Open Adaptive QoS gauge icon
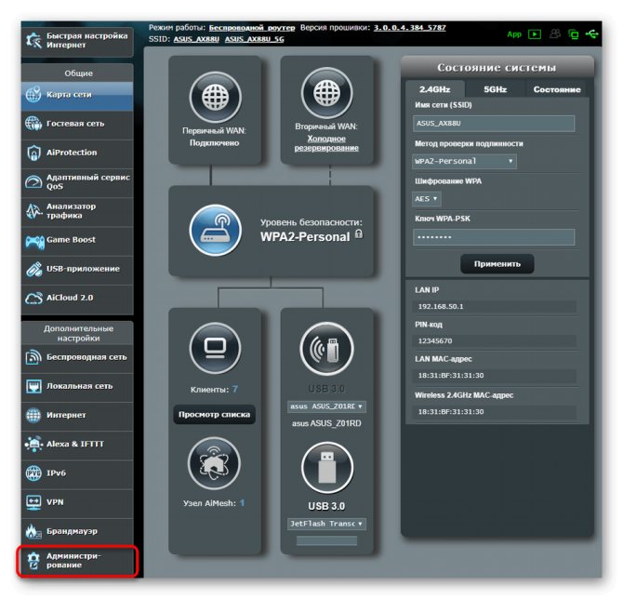Screen dimensions: 623x599 click(x=33, y=181)
